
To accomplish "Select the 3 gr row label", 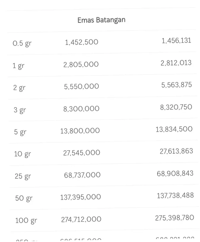I will point(20,110).
